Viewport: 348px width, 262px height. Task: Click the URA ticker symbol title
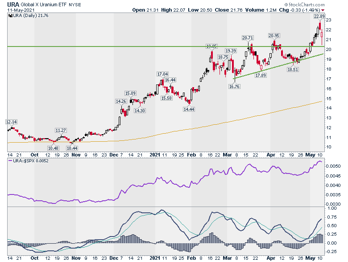13,4
